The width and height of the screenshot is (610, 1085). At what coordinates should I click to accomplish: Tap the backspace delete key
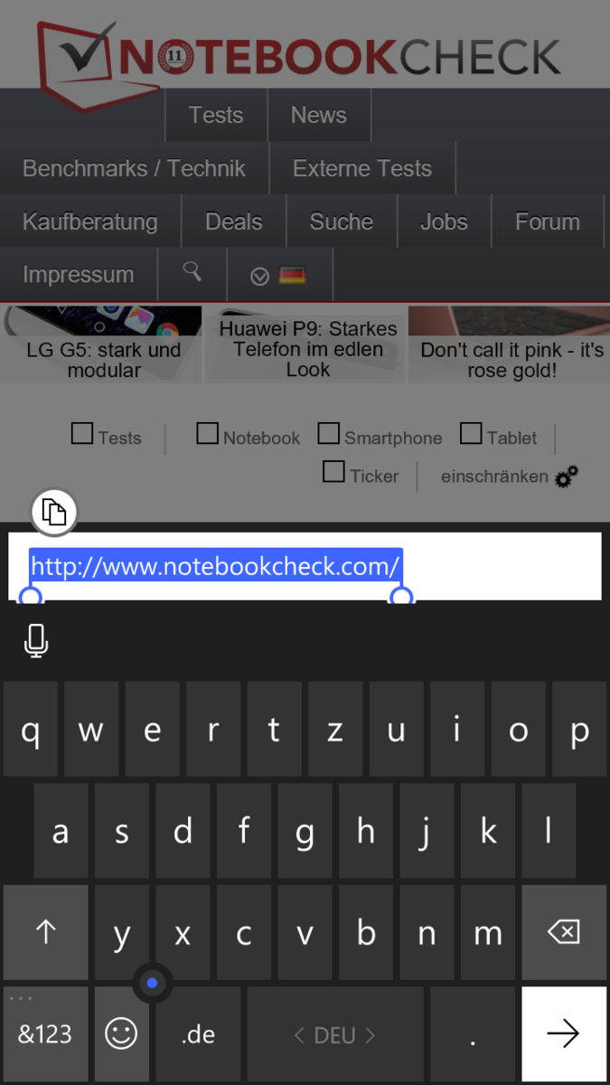[x=564, y=932]
